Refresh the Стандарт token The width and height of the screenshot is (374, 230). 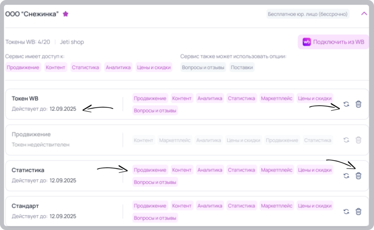(346, 211)
